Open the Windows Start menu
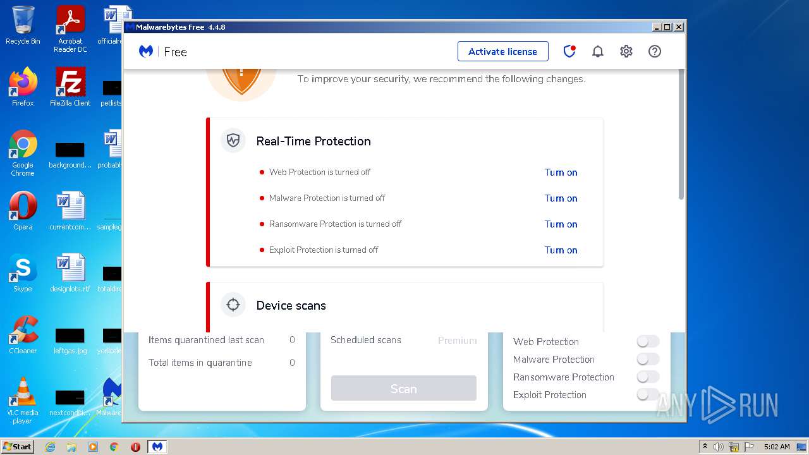The width and height of the screenshot is (809, 455). coord(18,447)
